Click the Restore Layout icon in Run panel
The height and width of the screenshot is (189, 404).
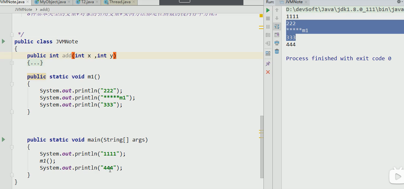pos(268,53)
